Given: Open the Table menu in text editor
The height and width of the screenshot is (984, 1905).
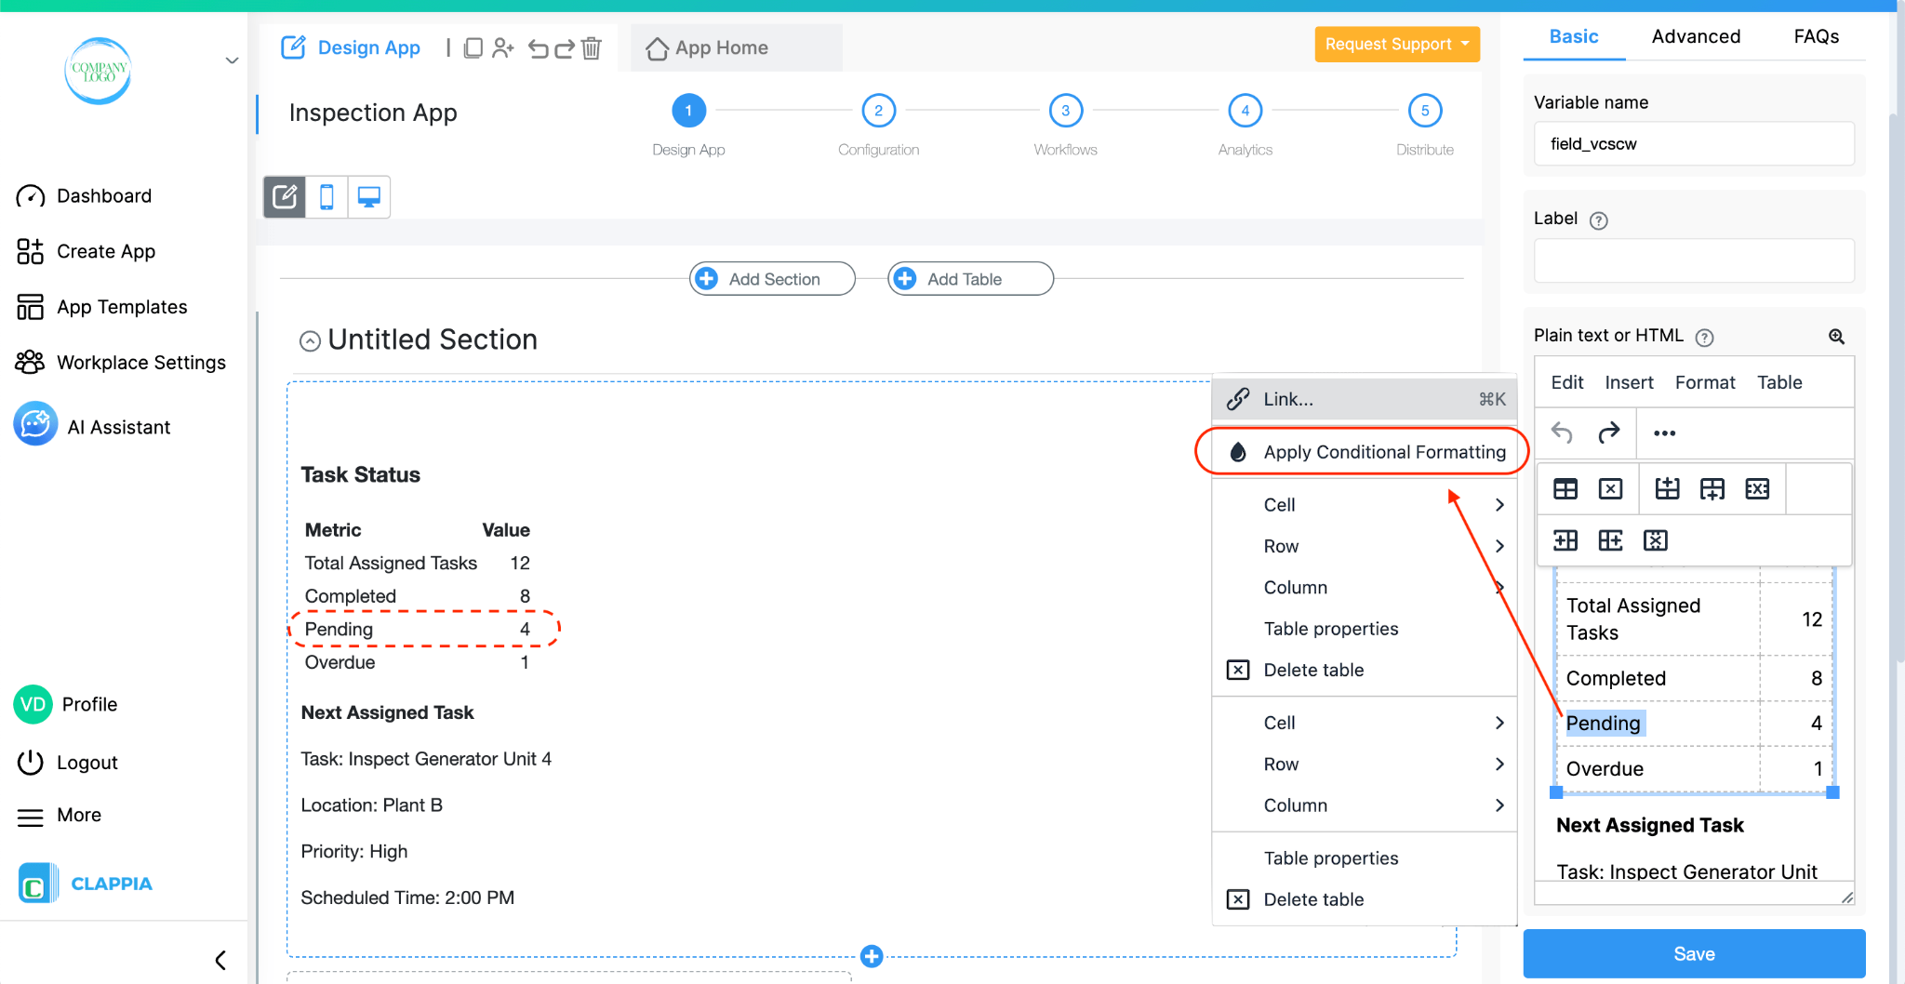Looking at the screenshot, I should point(1779,382).
